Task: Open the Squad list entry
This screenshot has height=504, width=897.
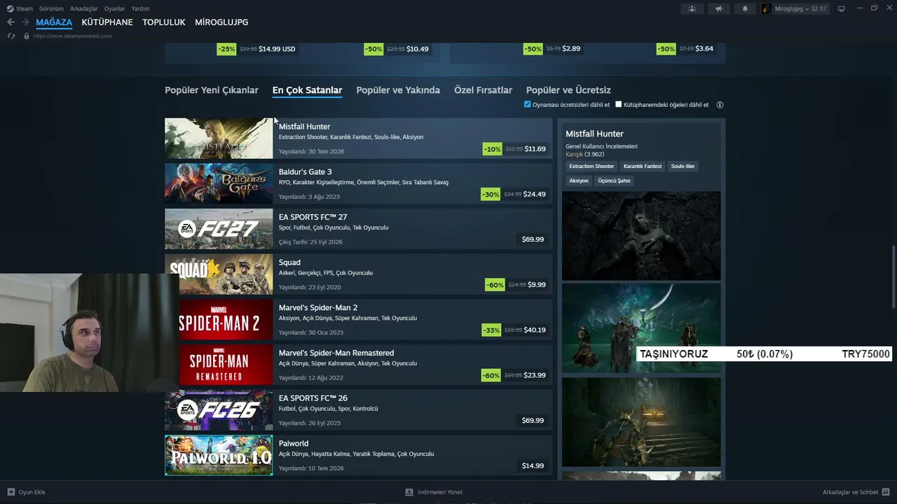Action: (x=359, y=274)
